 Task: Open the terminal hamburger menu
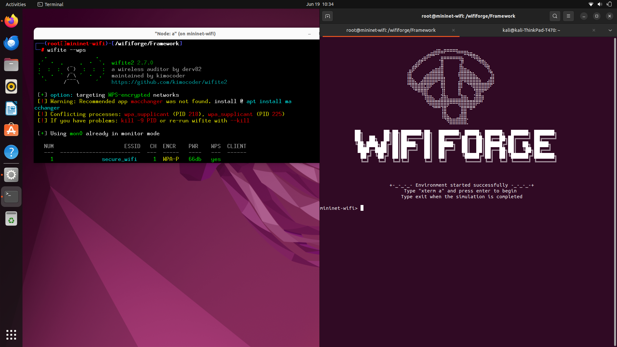[x=568, y=16]
